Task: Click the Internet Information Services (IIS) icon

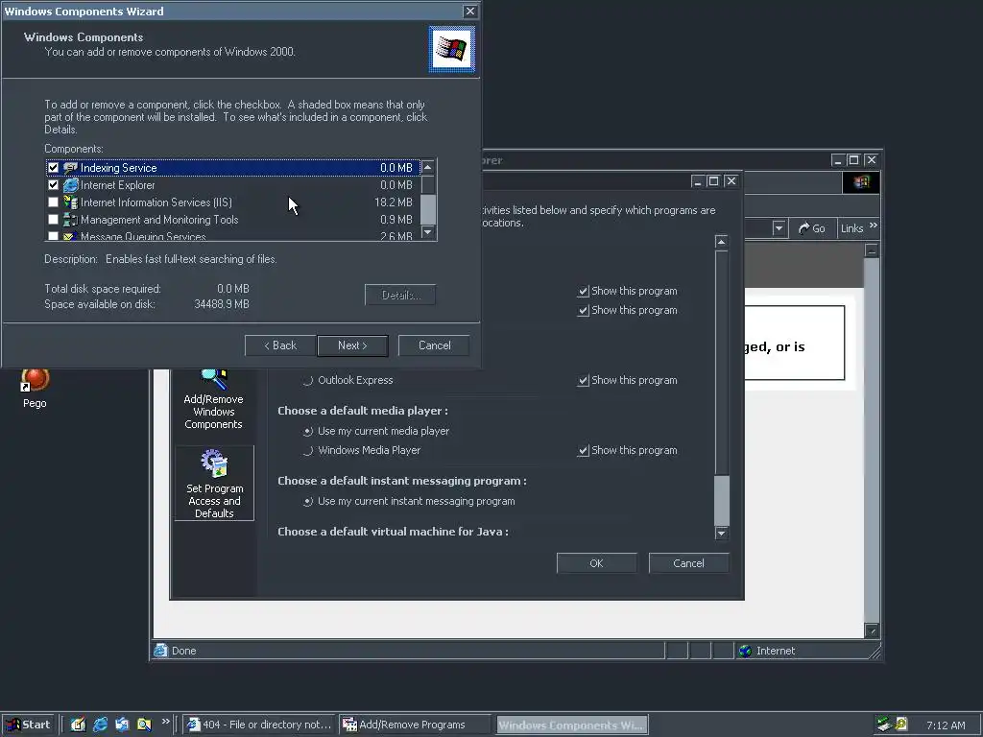Action: pyautogui.click(x=70, y=202)
